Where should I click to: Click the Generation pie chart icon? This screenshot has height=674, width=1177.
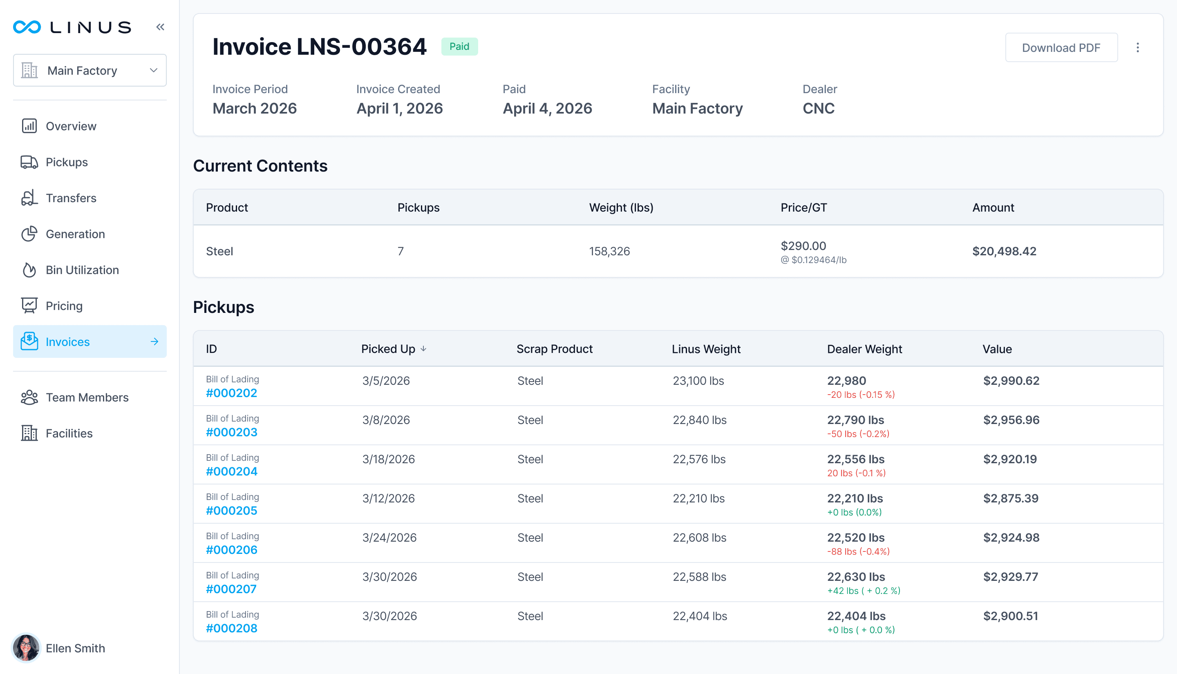click(29, 234)
